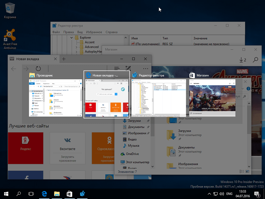Image resolution: width=265 pixels, height=199 pixels.
Task: Click the Refresh button in Edge
Action: click(38, 69)
